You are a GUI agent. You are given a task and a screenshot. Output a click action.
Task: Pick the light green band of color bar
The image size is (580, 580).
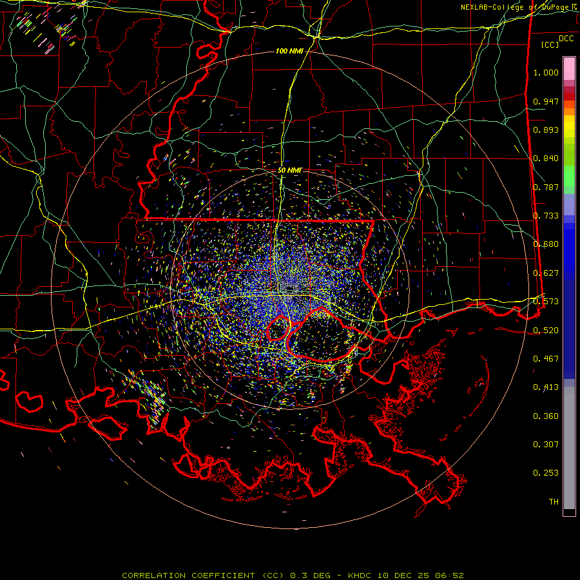click(569, 176)
